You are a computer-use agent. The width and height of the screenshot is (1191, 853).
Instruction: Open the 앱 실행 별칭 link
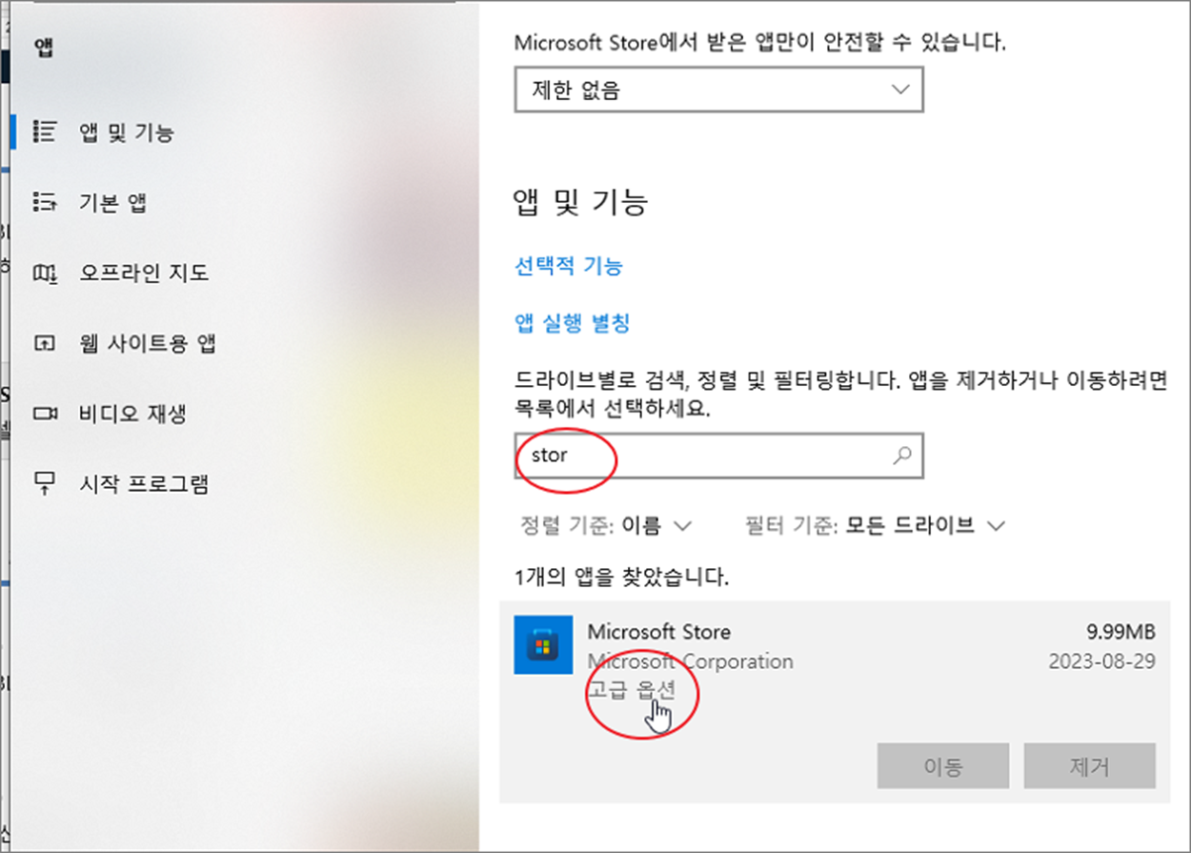coord(573,323)
